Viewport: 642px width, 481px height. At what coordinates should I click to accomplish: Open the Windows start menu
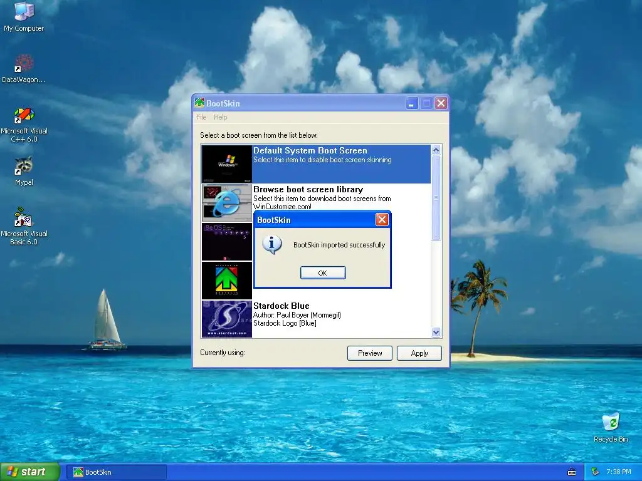29,472
